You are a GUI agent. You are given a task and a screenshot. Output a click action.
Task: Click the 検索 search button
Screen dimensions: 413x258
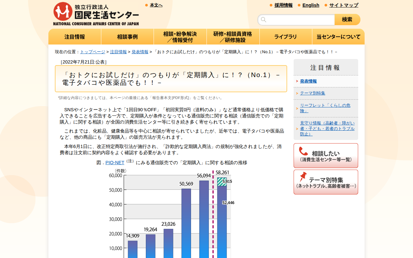pos(347,19)
